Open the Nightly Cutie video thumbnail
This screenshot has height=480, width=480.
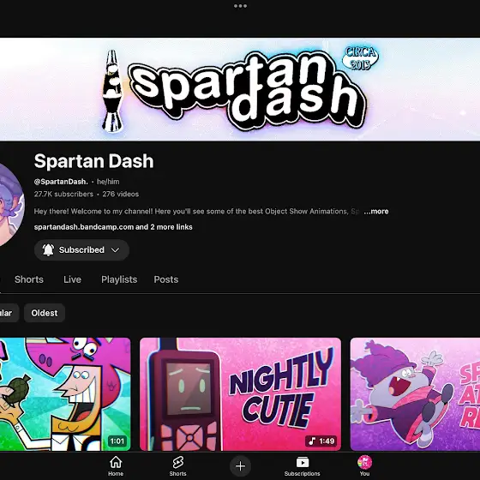click(x=240, y=394)
